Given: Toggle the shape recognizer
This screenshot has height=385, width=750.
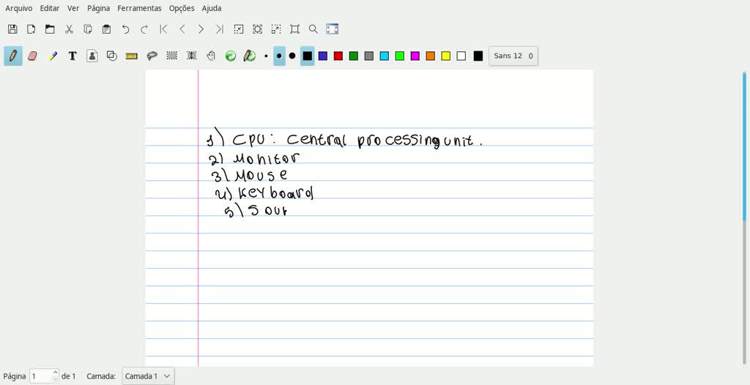Looking at the screenshot, I should point(112,56).
